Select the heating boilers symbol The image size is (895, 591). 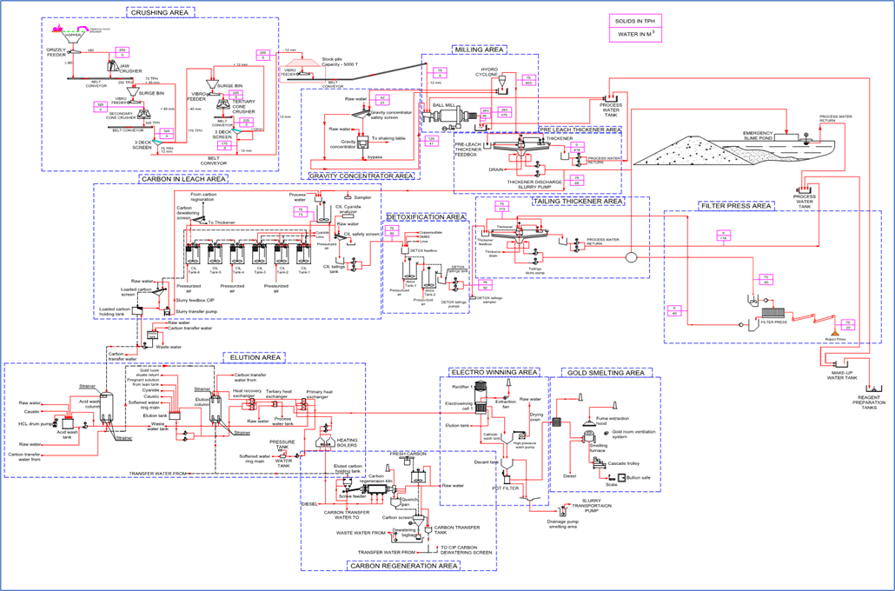click(x=326, y=442)
